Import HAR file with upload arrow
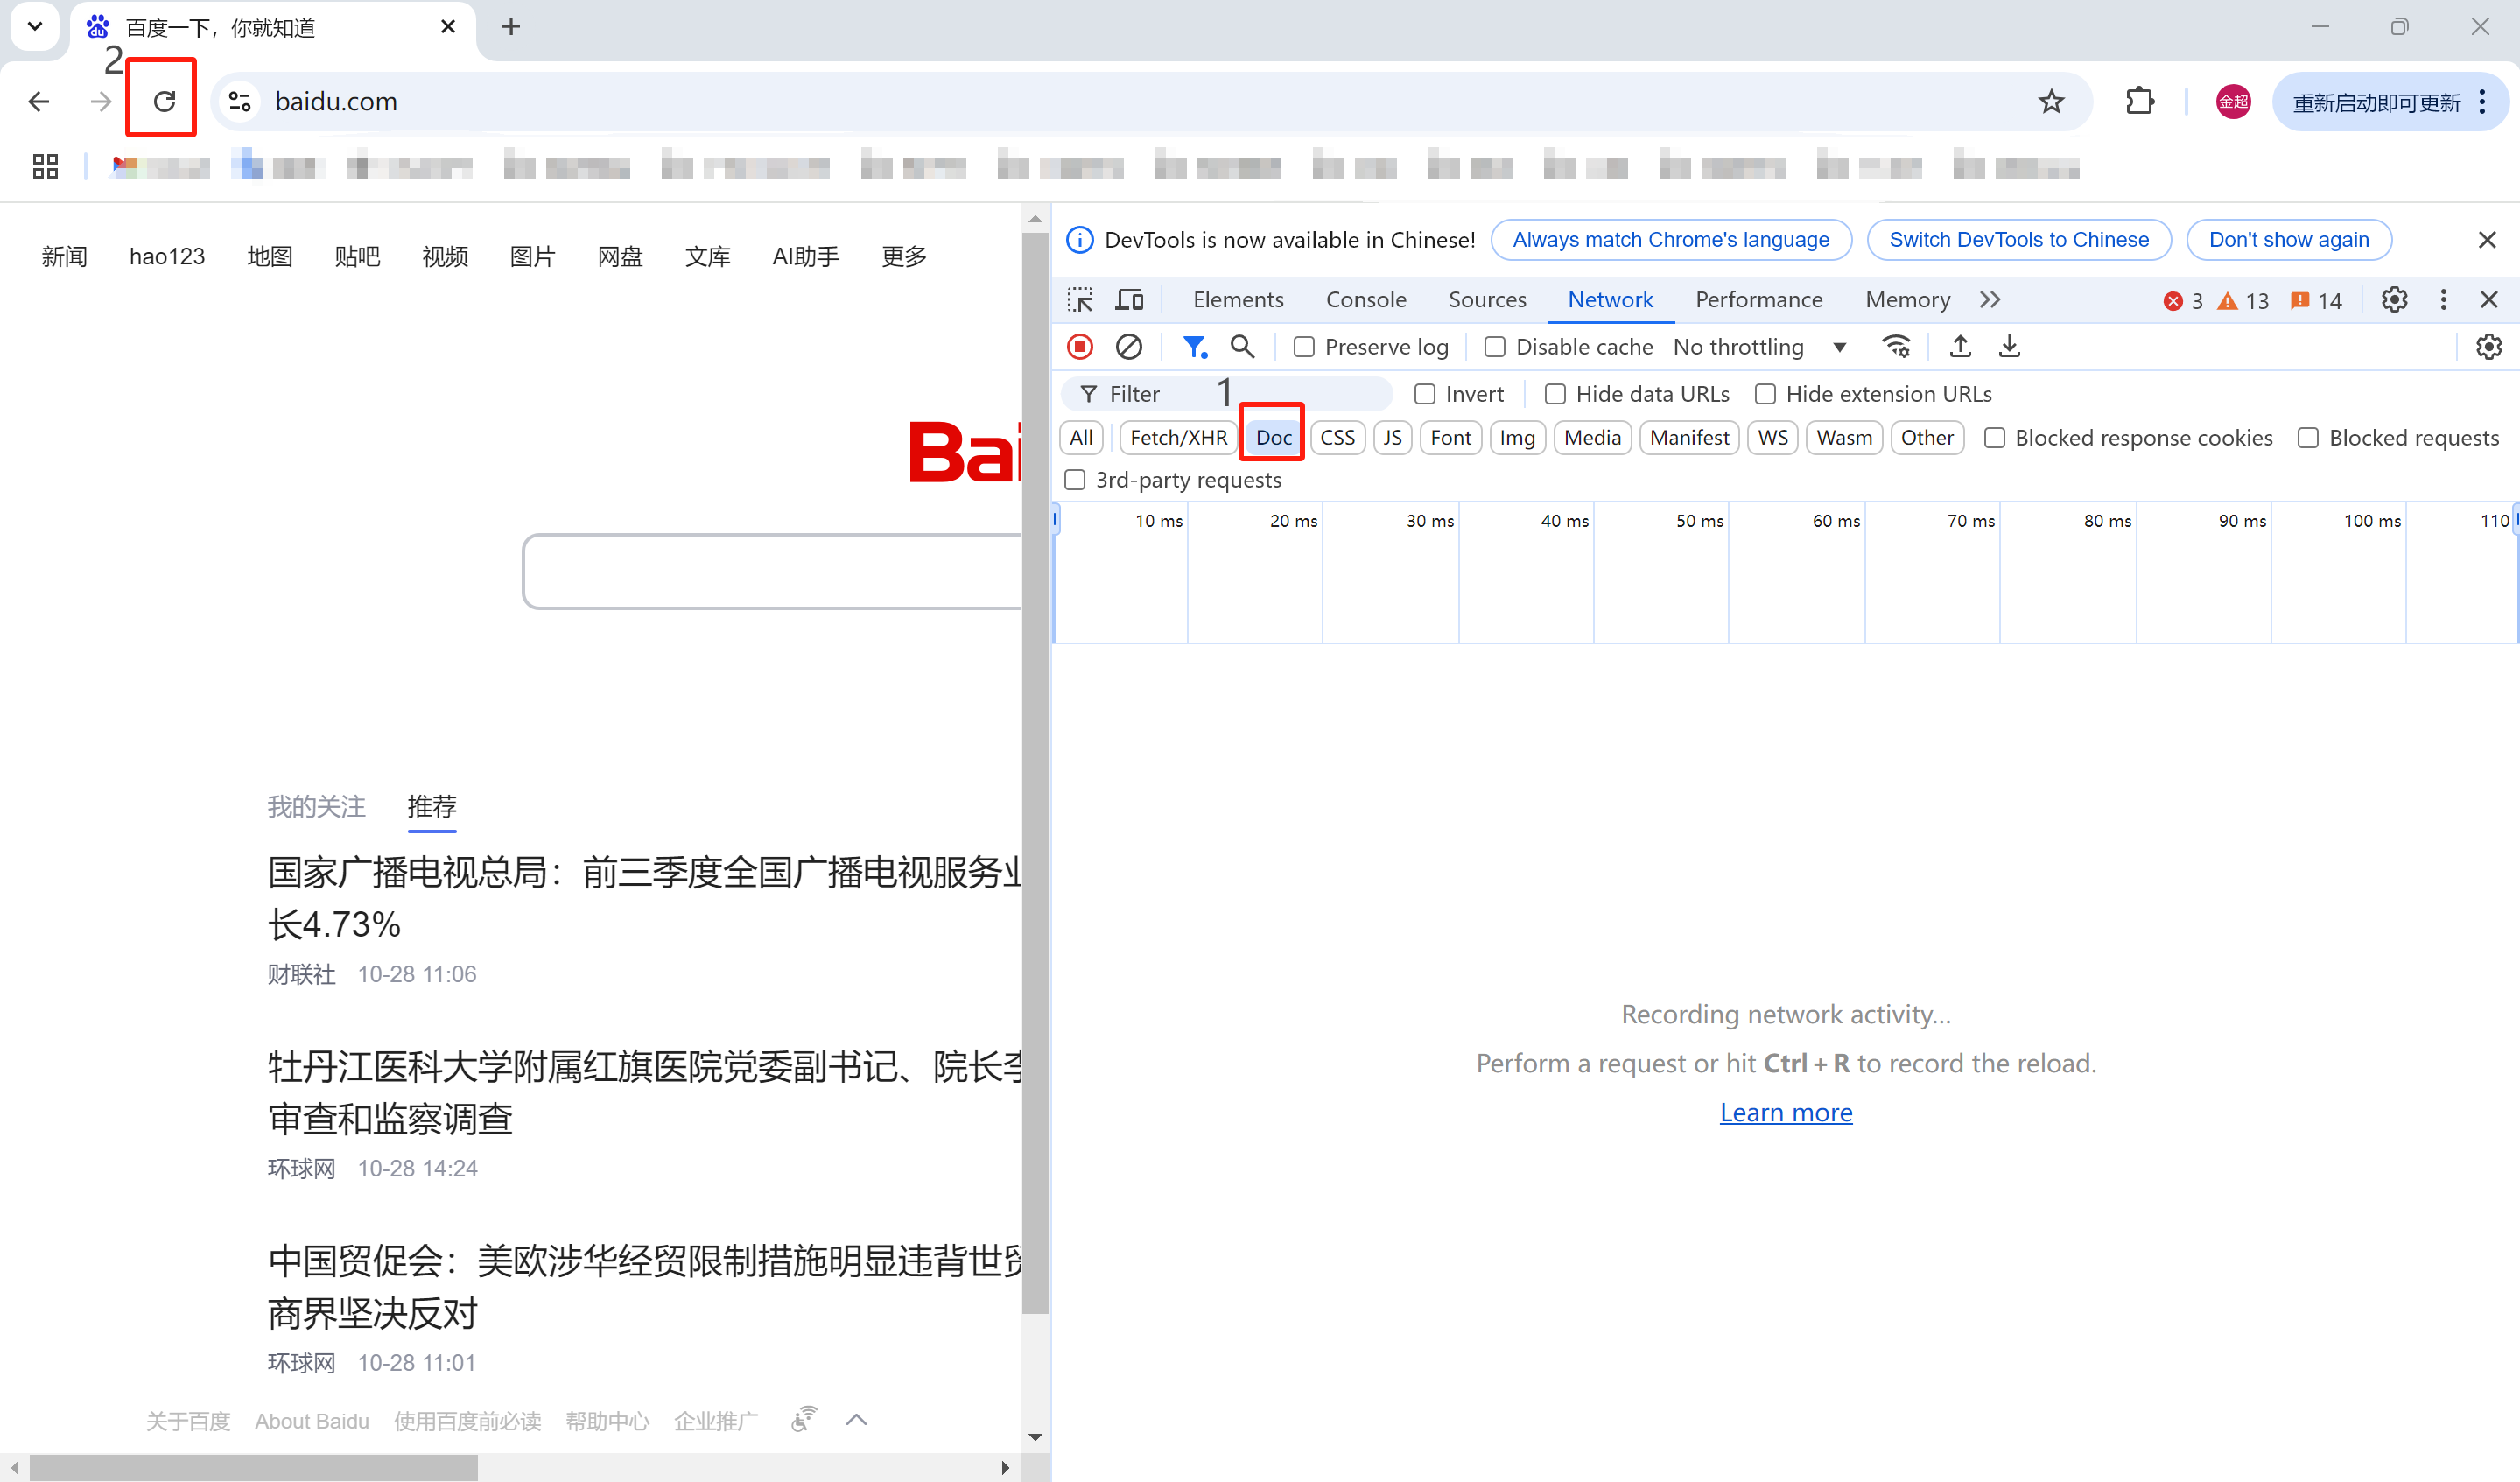The image size is (2520, 1482). [x=1960, y=347]
